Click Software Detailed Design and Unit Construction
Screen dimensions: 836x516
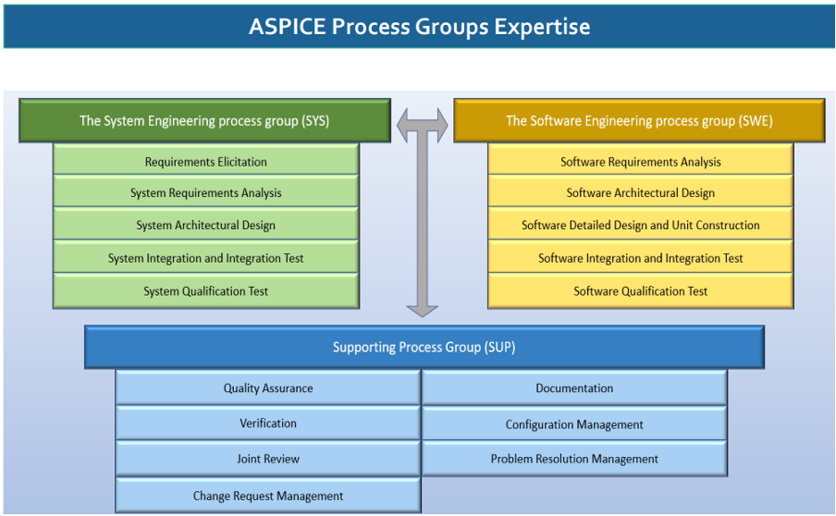tap(641, 226)
